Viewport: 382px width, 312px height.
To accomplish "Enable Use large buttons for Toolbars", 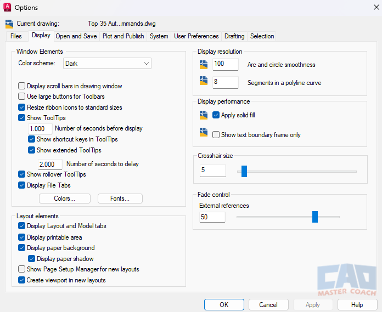I will tap(22, 97).
